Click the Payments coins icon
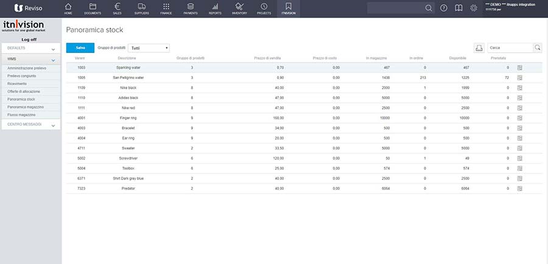The height and width of the screenshot is (264, 548). [191, 8]
